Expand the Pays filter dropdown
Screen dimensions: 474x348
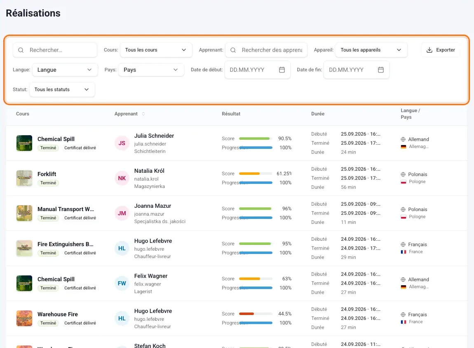pyautogui.click(x=151, y=70)
